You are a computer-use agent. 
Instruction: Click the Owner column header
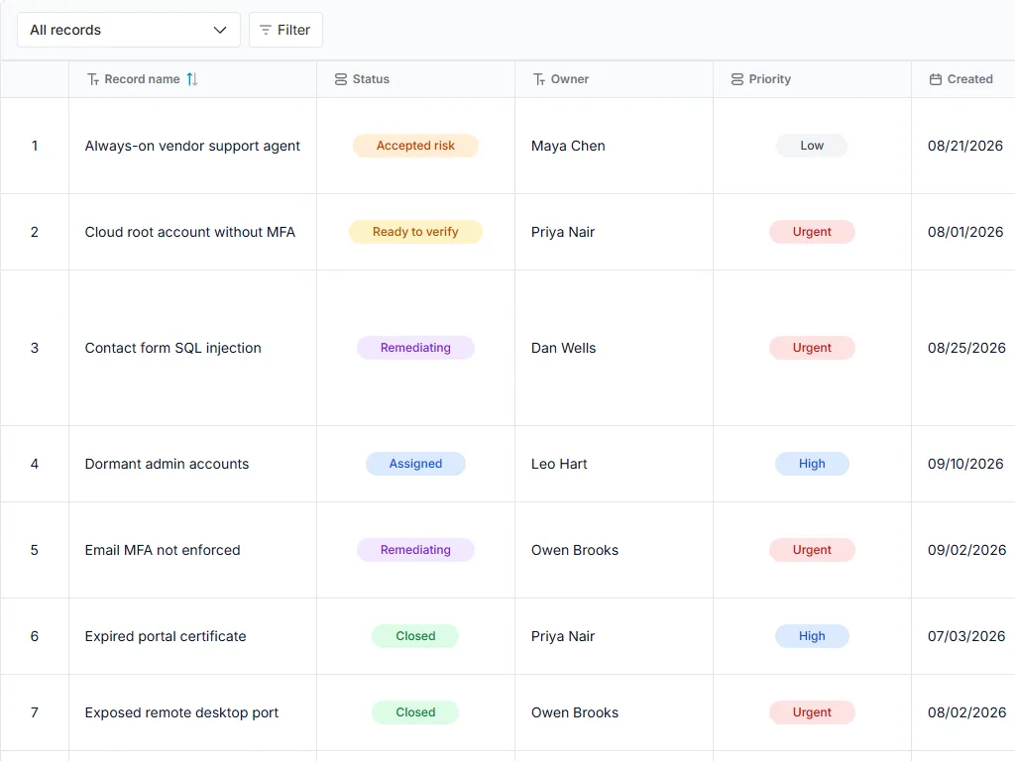614,79
